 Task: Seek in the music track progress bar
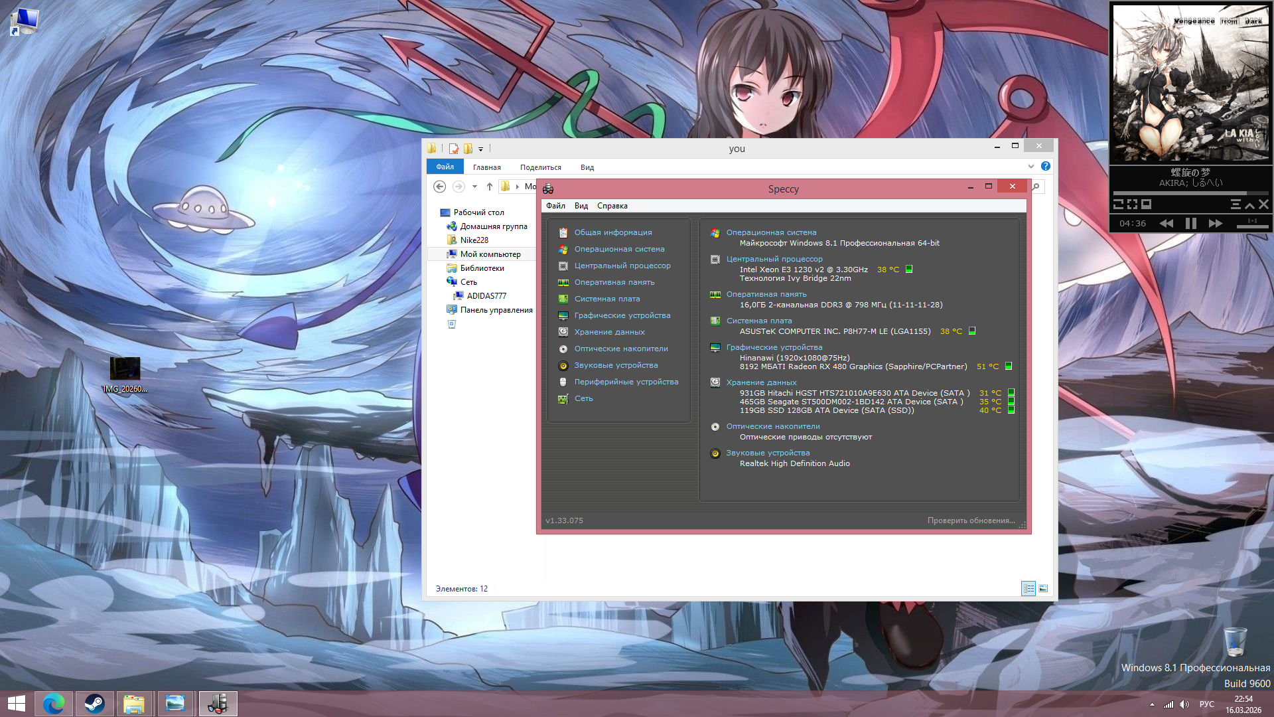tap(1190, 193)
